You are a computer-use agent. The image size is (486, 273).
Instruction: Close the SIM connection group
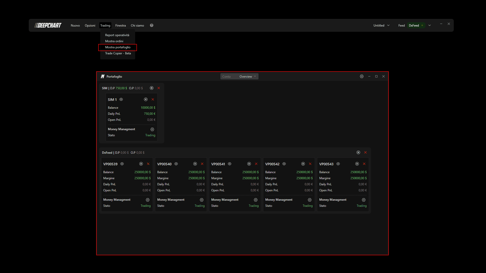pyautogui.click(x=159, y=88)
